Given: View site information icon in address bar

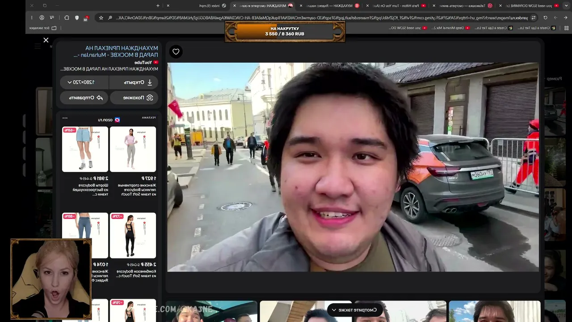Looking at the screenshot, I should point(534,17).
